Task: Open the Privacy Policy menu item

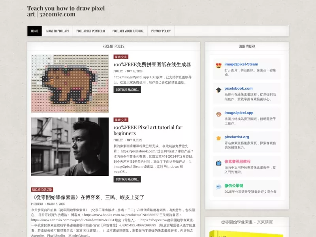Action: [161, 31]
